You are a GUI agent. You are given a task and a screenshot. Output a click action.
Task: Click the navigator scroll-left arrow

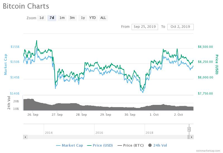coord(25,137)
